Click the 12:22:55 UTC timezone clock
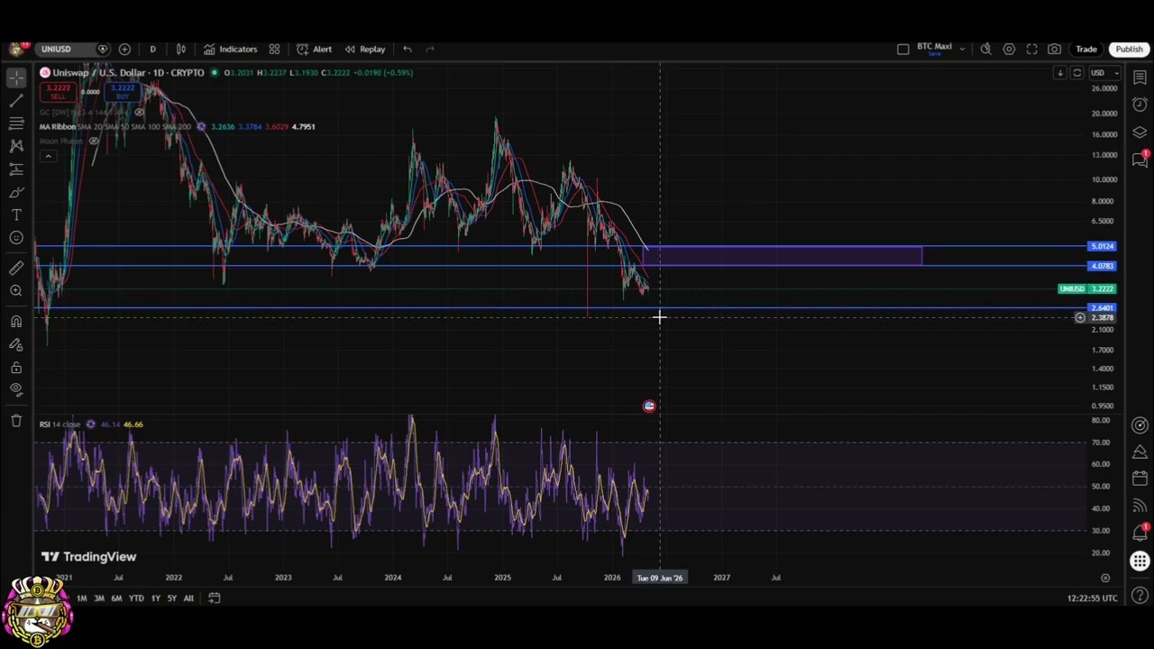Screen dimensions: 1154x649 coord(1092,598)
